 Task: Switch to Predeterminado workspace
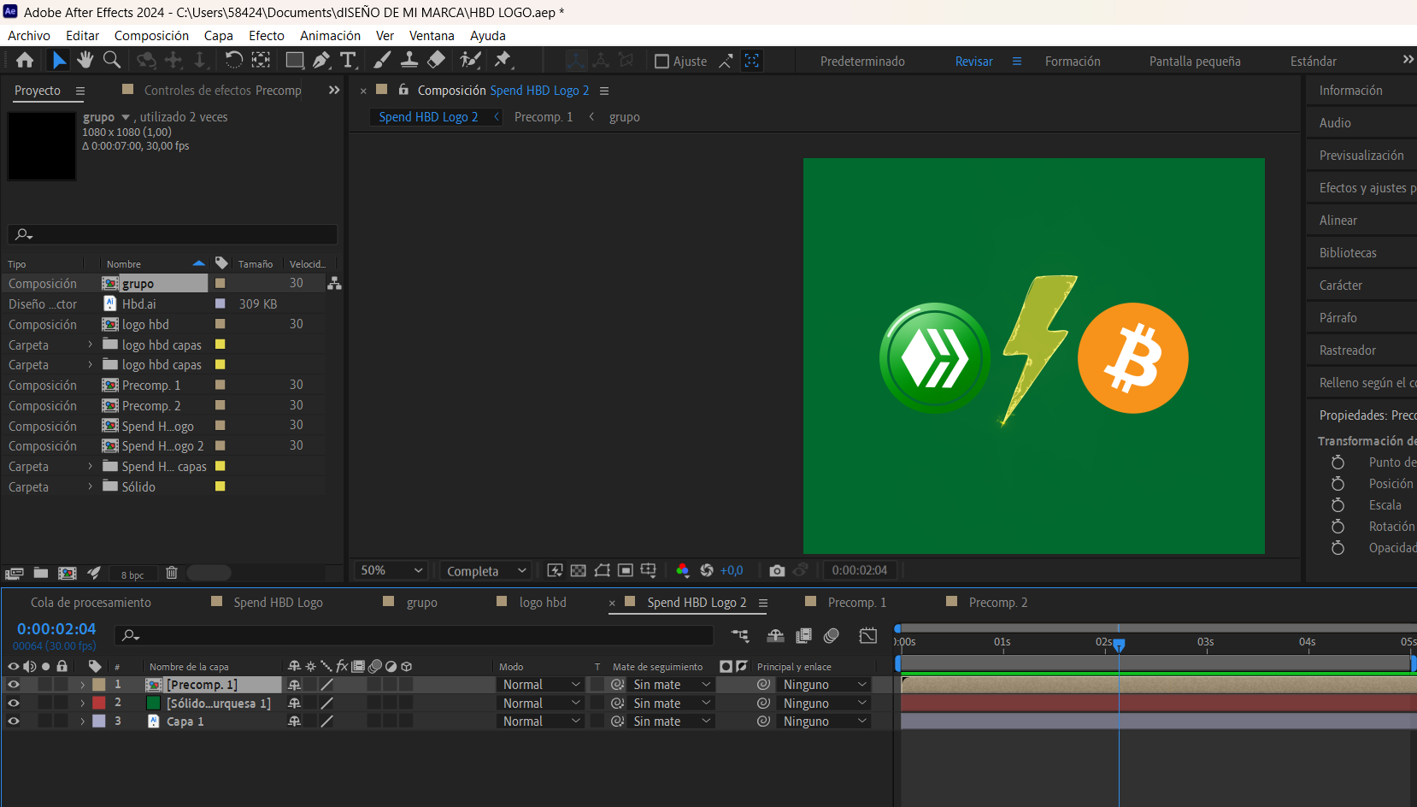pyautogui.click(x=862, y=62)
